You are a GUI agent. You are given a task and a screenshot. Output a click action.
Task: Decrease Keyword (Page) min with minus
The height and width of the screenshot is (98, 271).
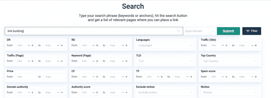coord(93,61)
